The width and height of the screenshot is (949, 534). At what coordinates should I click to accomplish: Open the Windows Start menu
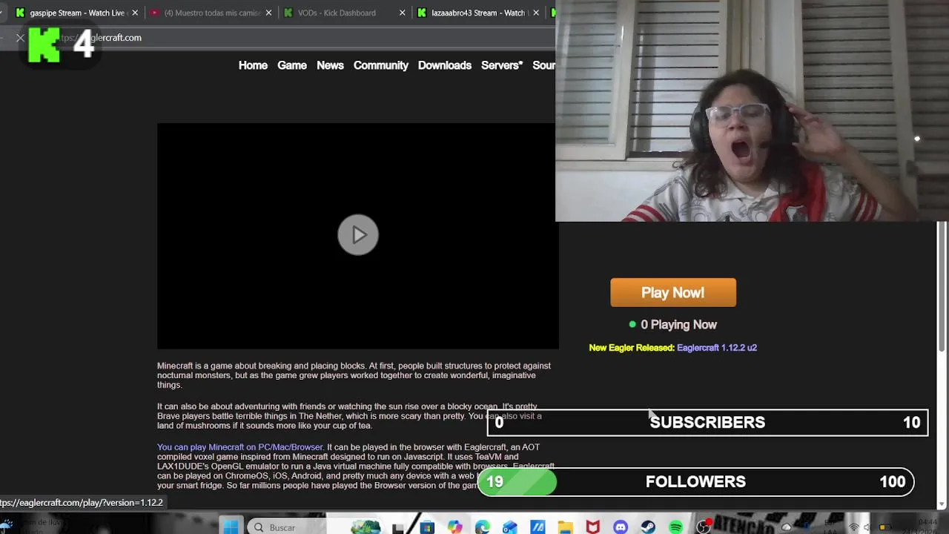[231, 527]
